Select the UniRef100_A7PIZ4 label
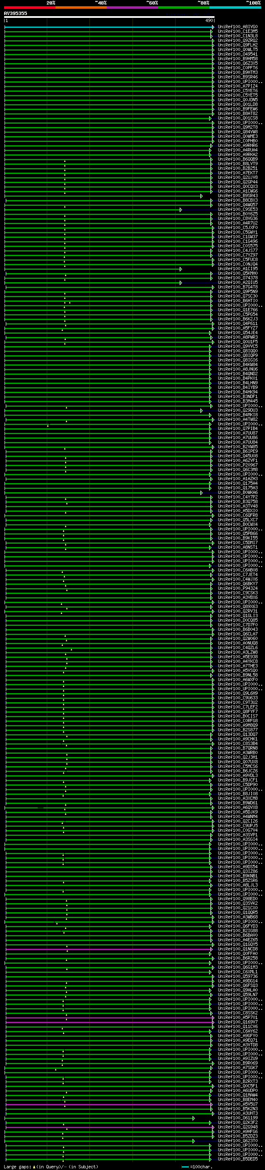Screen dimensions: 265x1170 238,86
